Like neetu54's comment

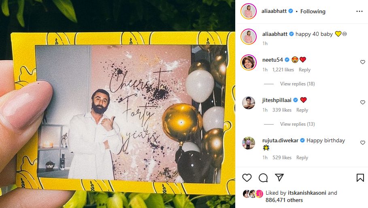(363, 62)
